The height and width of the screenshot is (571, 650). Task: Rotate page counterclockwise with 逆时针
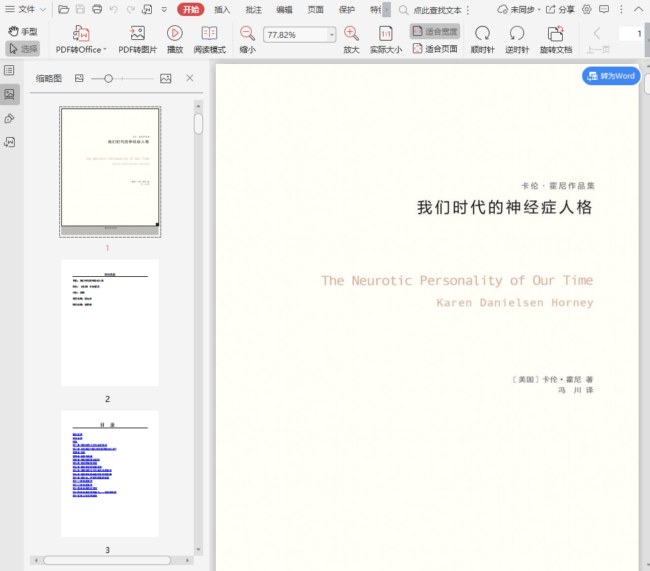click(x=517, y=34)
